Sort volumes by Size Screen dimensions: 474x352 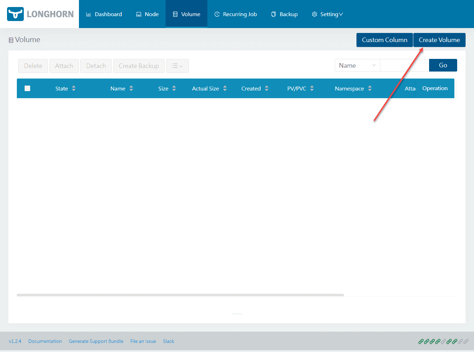(167, 88)
